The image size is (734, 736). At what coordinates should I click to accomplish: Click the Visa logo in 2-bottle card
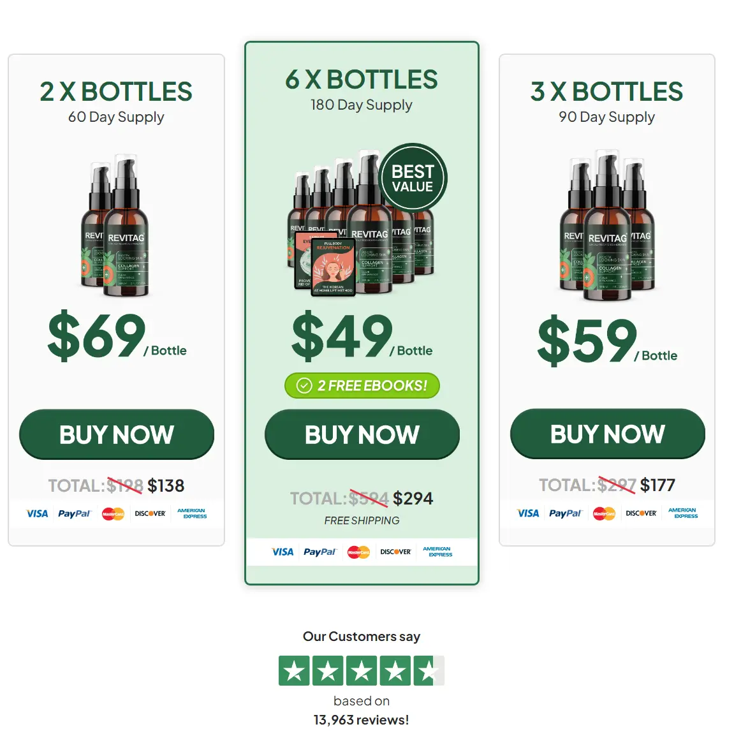(x=37, y=513)
